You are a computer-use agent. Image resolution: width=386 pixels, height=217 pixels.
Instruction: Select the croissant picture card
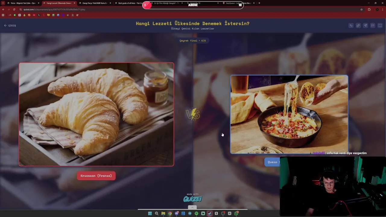point(96,114)
